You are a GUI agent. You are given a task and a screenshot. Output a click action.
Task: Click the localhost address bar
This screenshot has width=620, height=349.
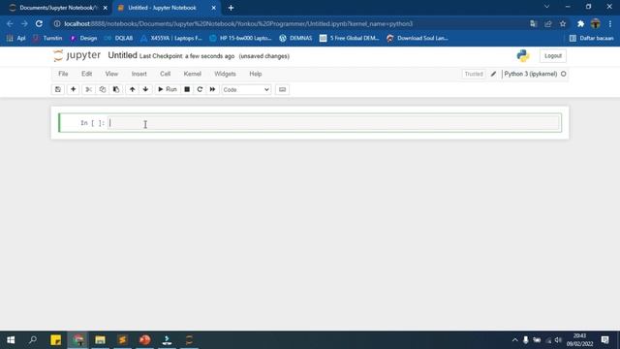(x=238, y=23)
